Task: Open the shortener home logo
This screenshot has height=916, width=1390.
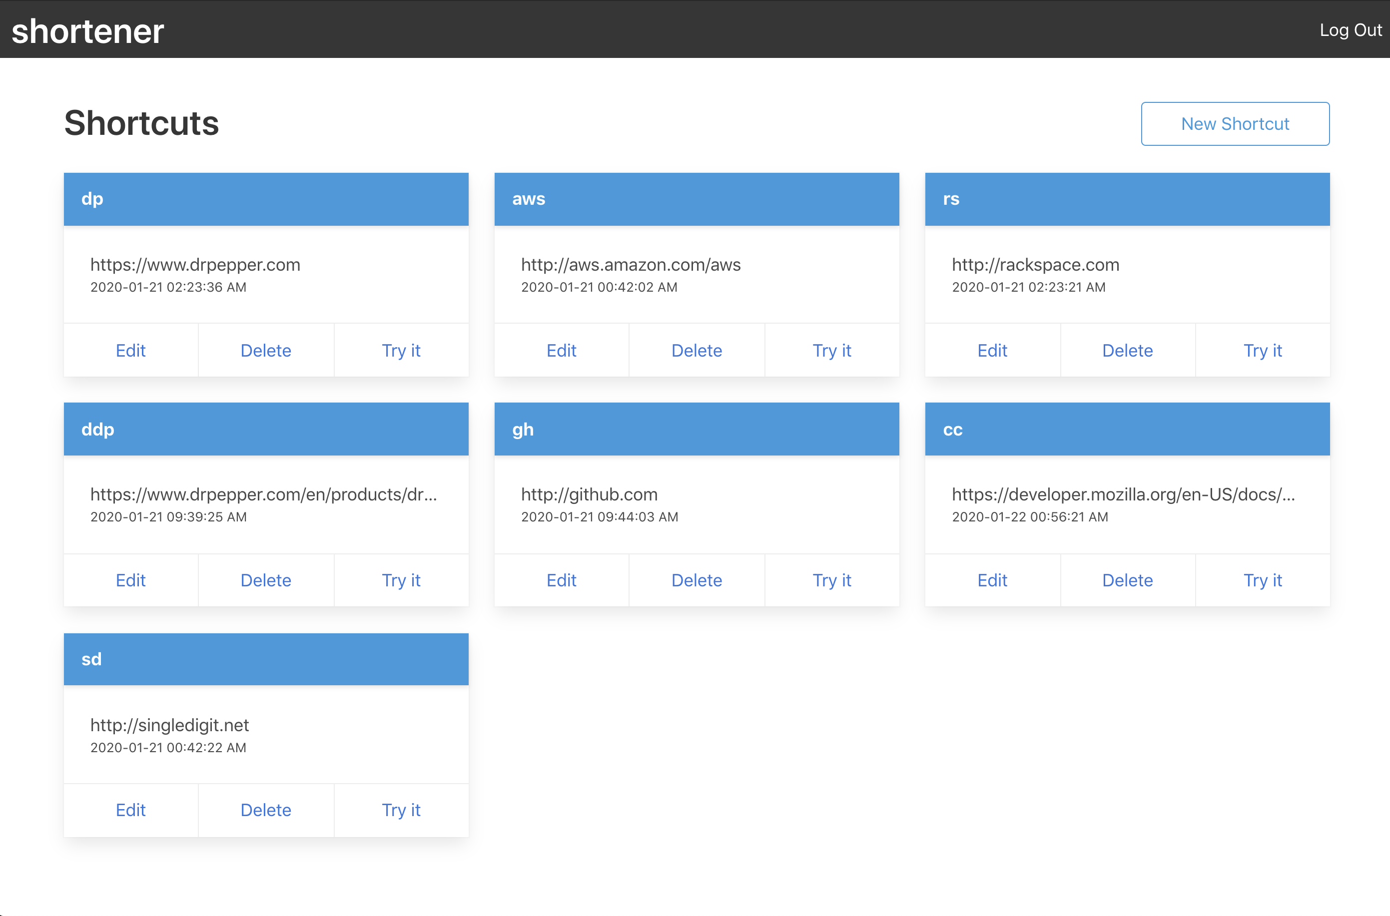Action: (87, 31)
